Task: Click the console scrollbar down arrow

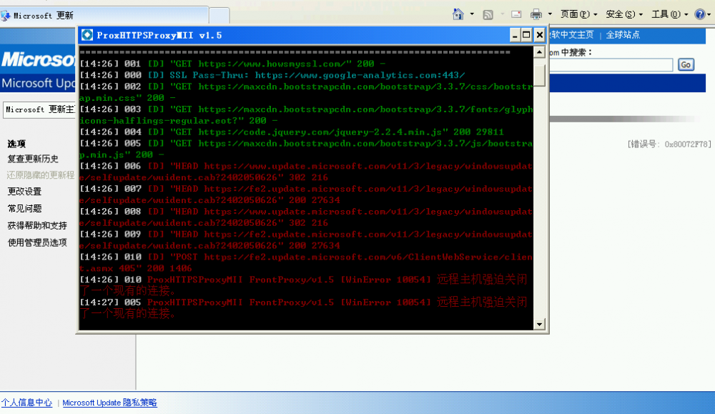Action: click(x=541, y=325)
